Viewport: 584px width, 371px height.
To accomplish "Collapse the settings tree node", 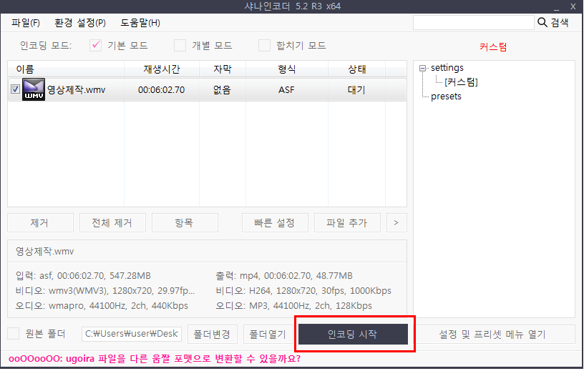I will [x=422, y=68].
